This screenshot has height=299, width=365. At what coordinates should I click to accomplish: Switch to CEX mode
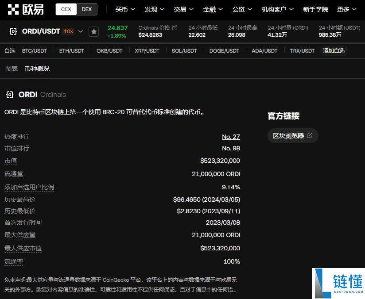point(66,9)
